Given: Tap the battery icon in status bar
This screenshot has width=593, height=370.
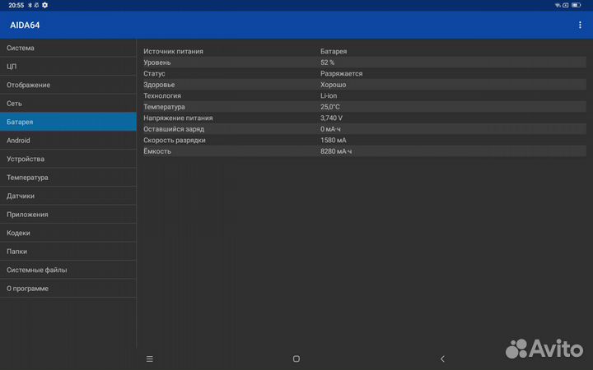Looking at the screenshot, I should click(x=576, y=5).
